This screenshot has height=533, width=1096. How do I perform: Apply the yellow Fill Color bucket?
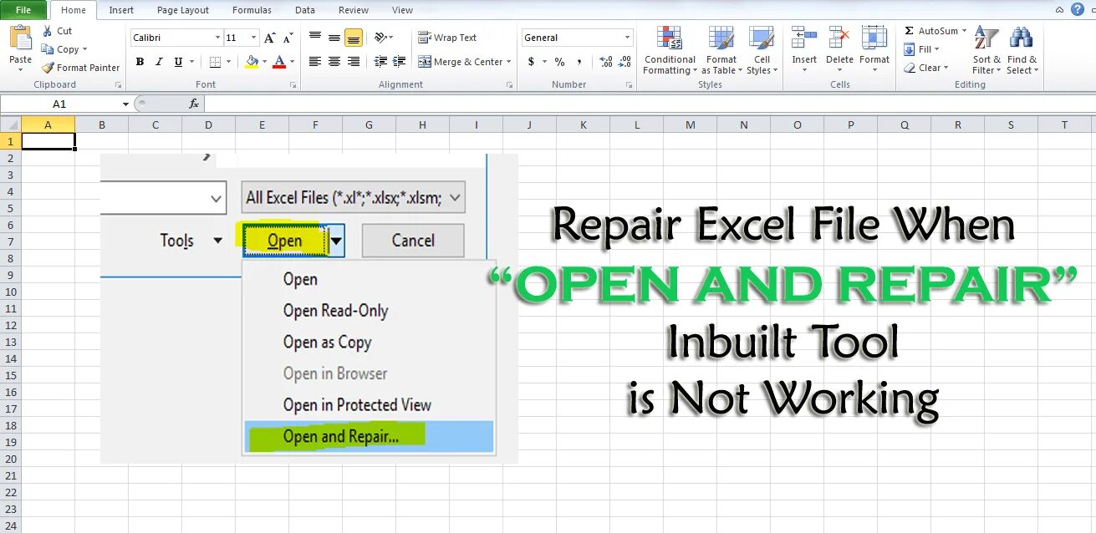[252, 62]
